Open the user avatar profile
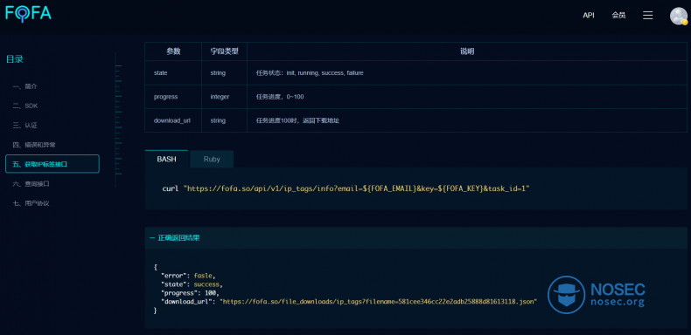 coord(678,16)
